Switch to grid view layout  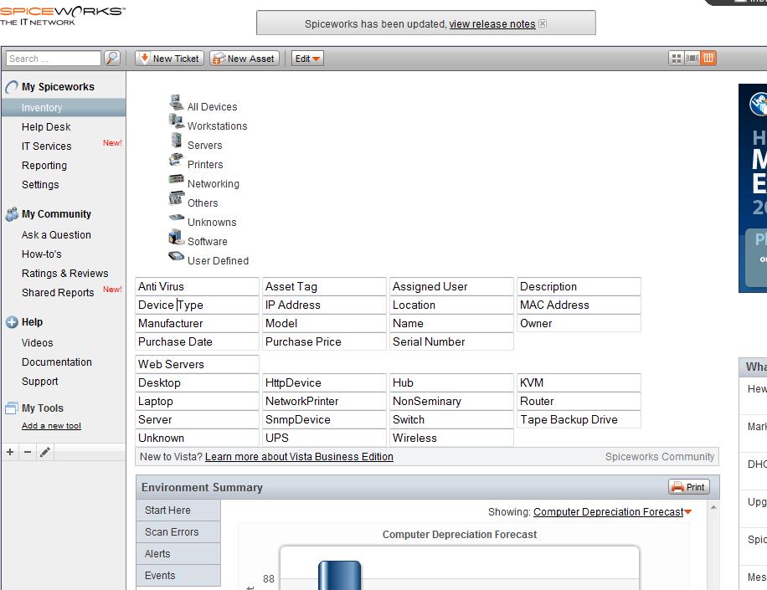[676, 58]
